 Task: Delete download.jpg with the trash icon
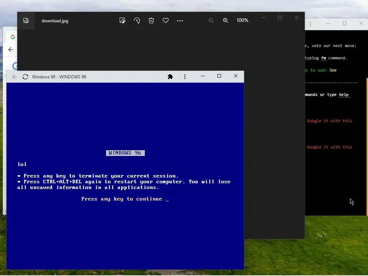click(151, 20)
